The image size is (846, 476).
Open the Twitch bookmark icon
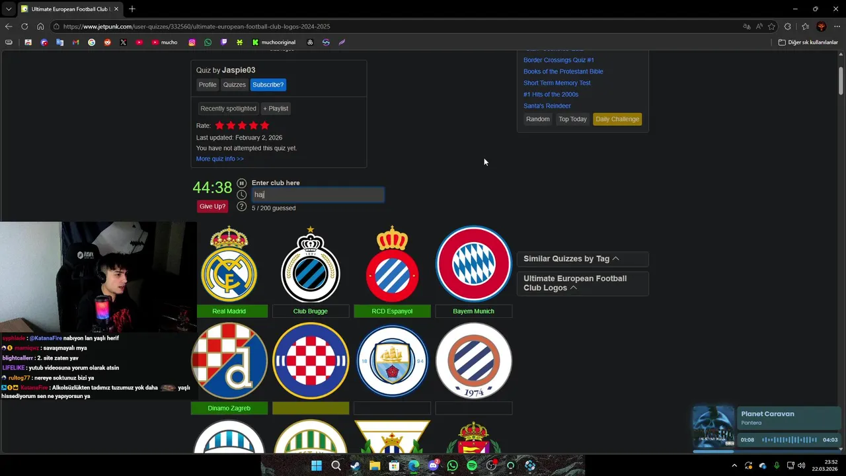(x=223, y=42)
